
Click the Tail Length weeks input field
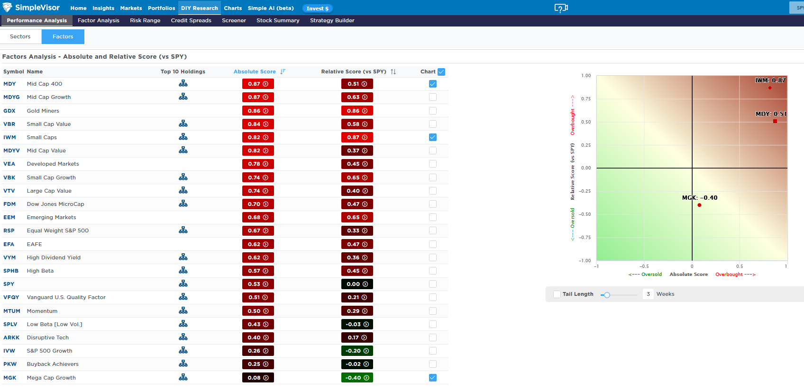[x=648, y=294]
